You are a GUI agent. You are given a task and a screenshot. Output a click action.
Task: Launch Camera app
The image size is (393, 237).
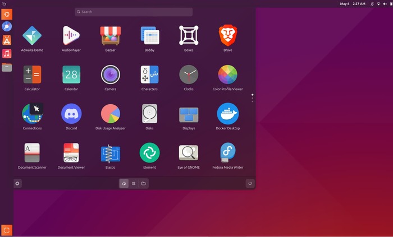pyautogui.click(x=110, y=75)
